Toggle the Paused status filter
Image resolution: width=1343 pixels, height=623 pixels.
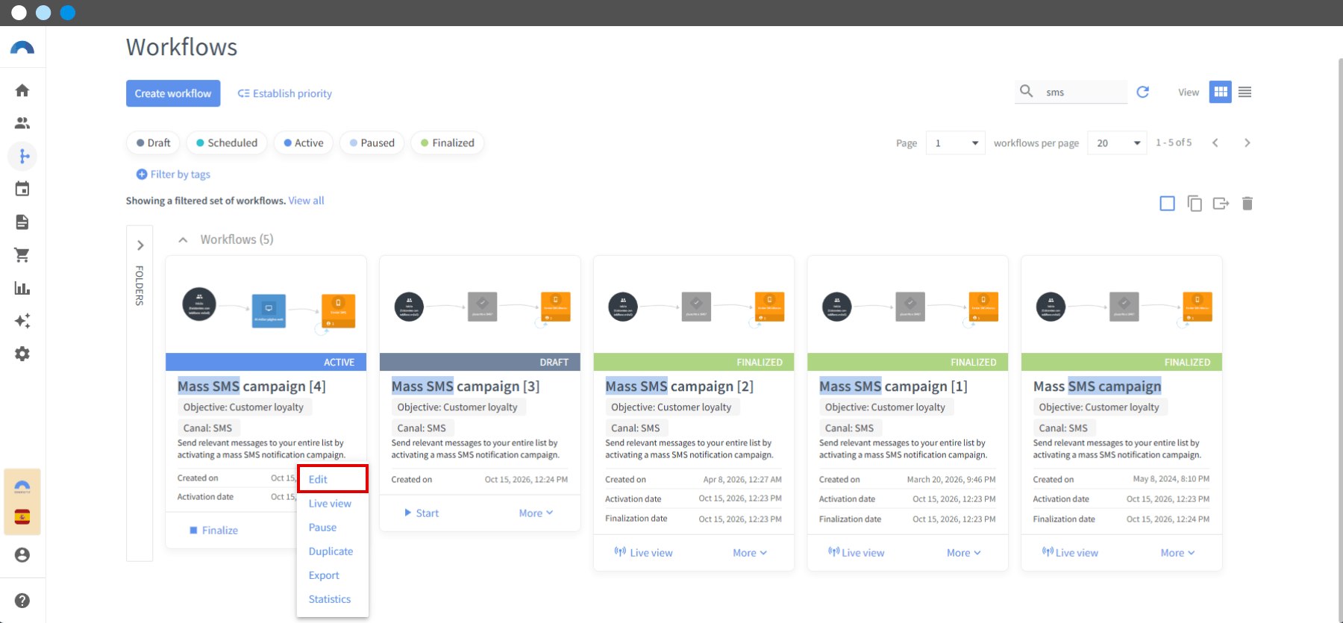pos(372,143)
